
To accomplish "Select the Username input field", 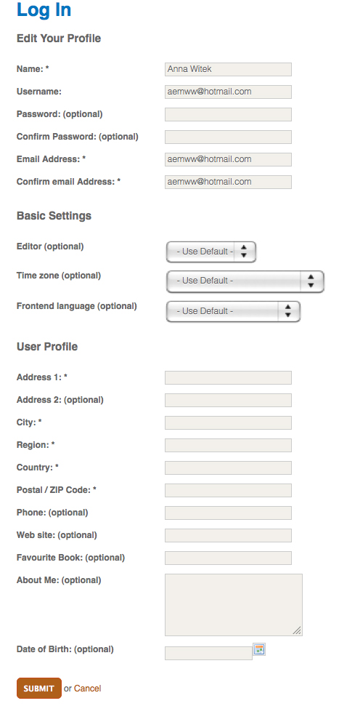I will (x=228, y=92).
